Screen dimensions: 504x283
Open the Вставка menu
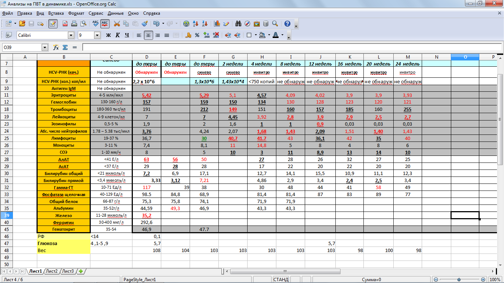pos(56,13)
